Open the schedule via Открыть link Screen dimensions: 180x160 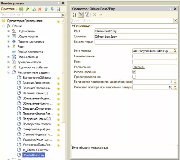tap(138, 67)
